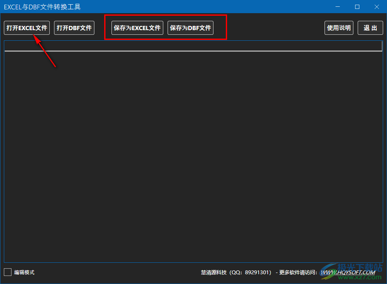
Task: Open the 使用说明 instructions
Action: point(339,28)
